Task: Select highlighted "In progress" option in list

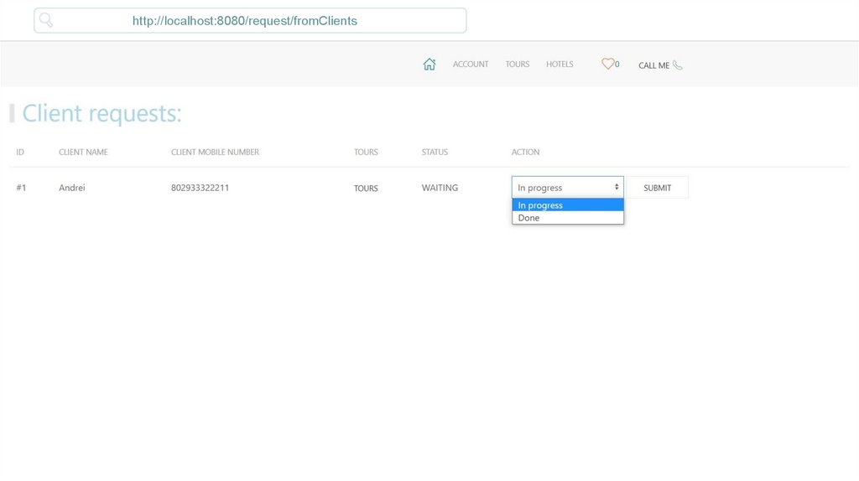Action: pos(567,205)
